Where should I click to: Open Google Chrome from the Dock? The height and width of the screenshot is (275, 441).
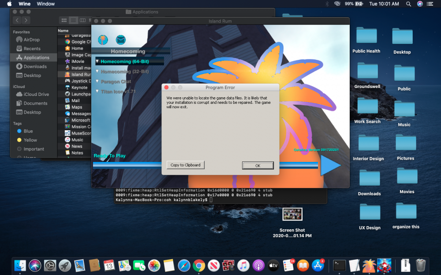click(x=198, y=265)
